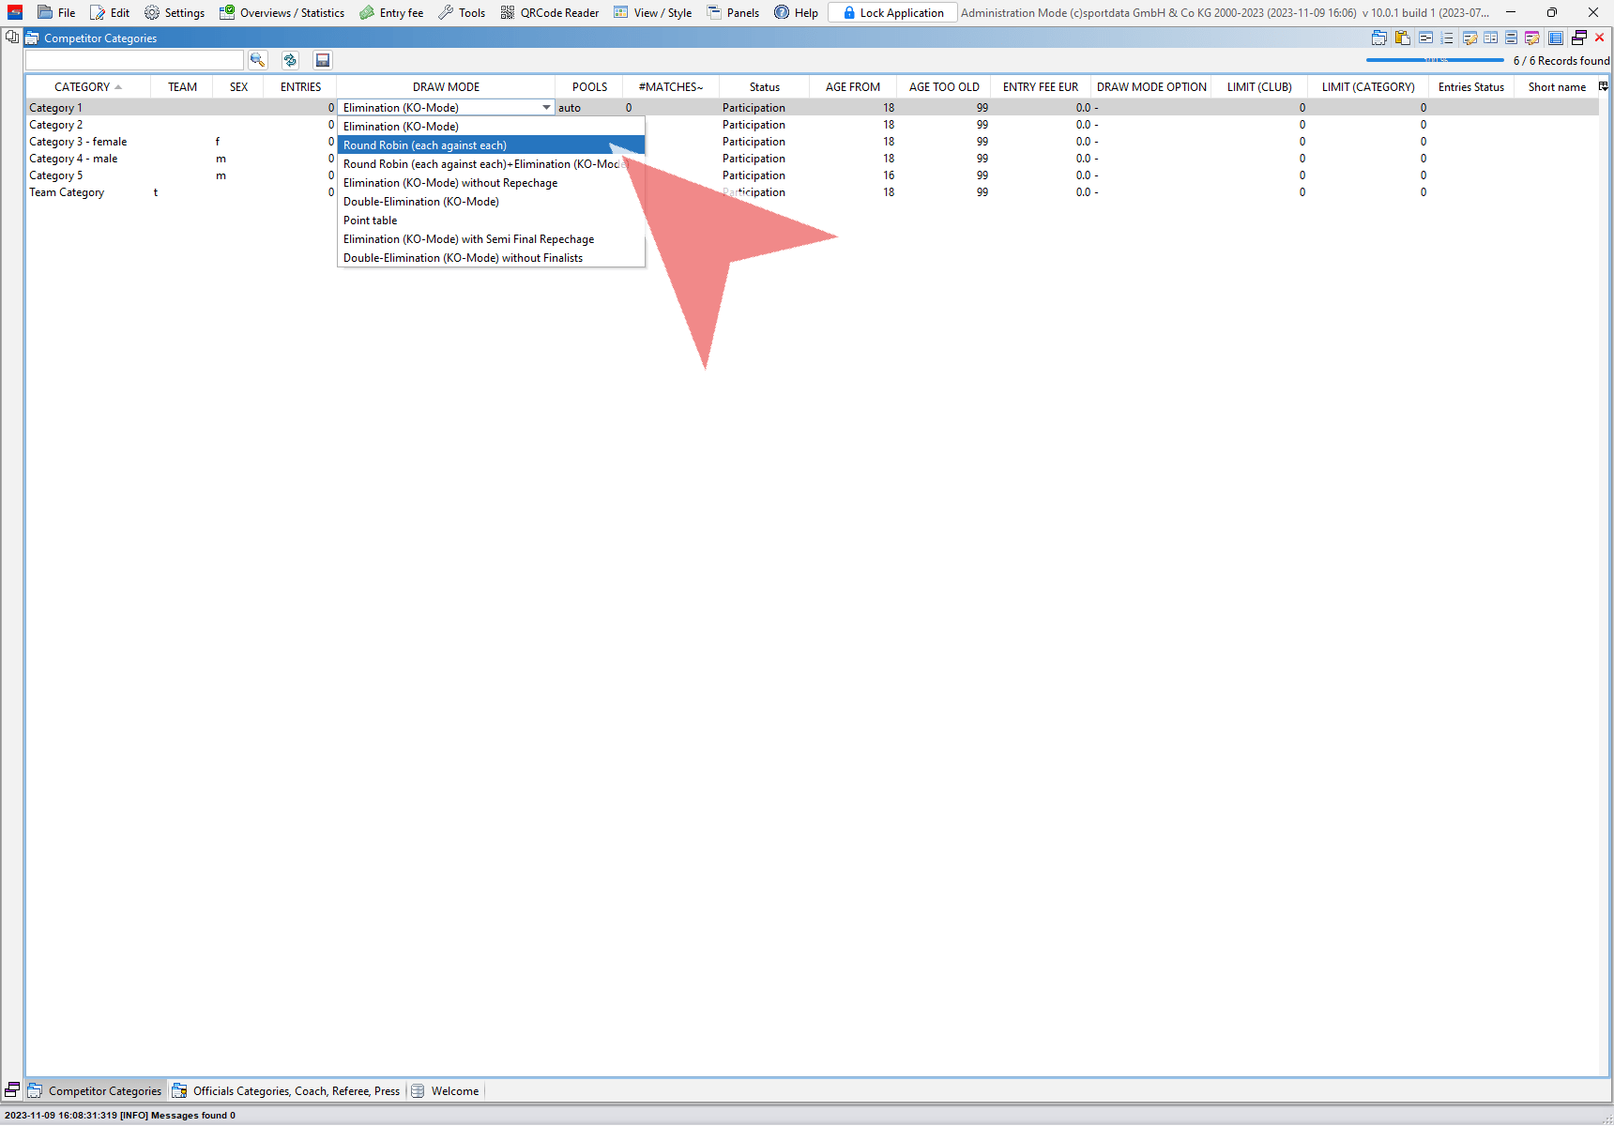Switch to Officials Categories tab
The width and height of the screenshot is (1614, 1126).
[x=286, y=1090]
